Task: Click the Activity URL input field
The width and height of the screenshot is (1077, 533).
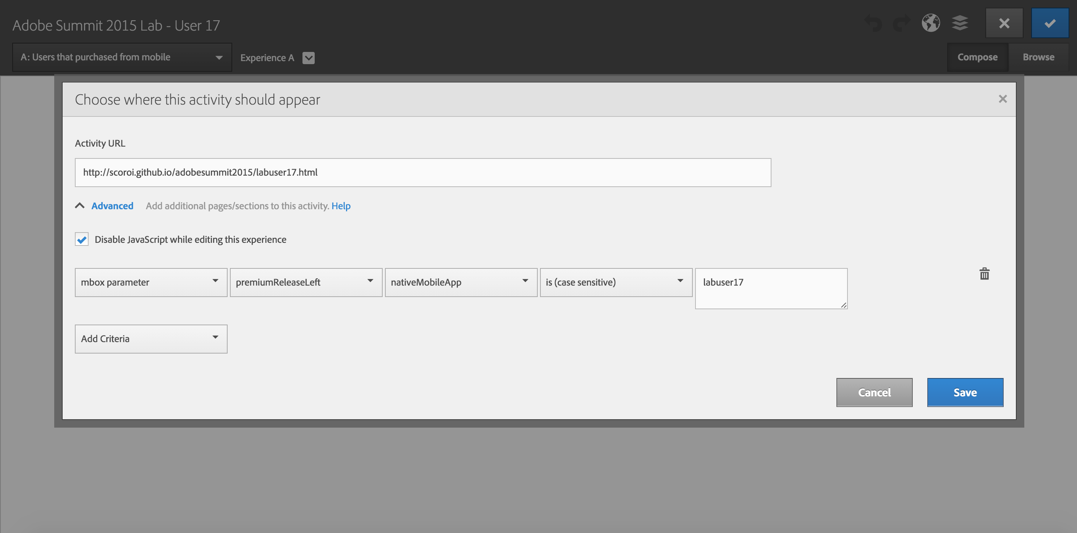Action: 422,173
